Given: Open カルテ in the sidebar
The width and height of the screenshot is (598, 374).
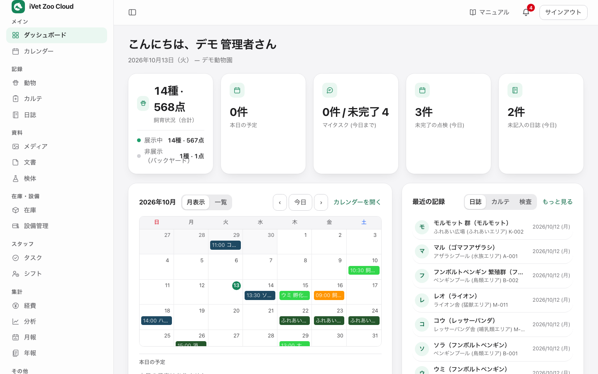Looking at the screenshot, I should (56, 99).
